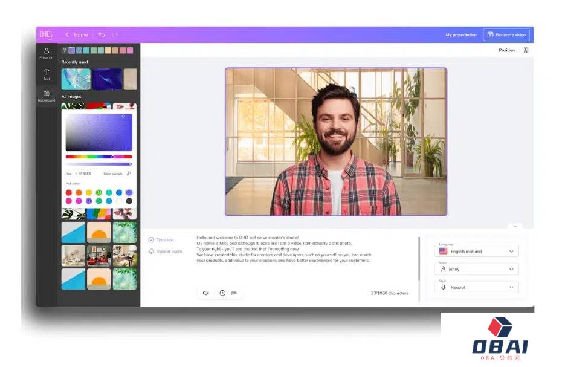The height and width of the screenshot is (367, 565).
Task: Choose the beige recently used image
Action: pos(130,79)
